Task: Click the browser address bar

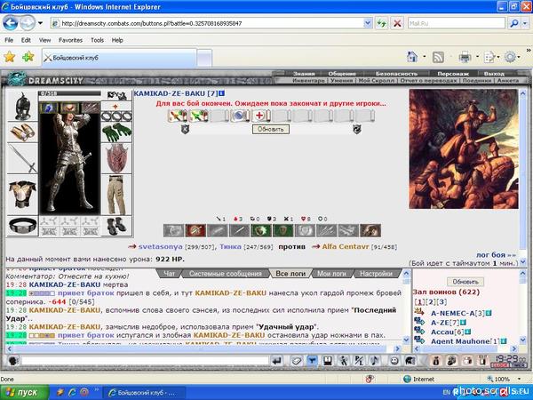Action: tap(211, 23)
